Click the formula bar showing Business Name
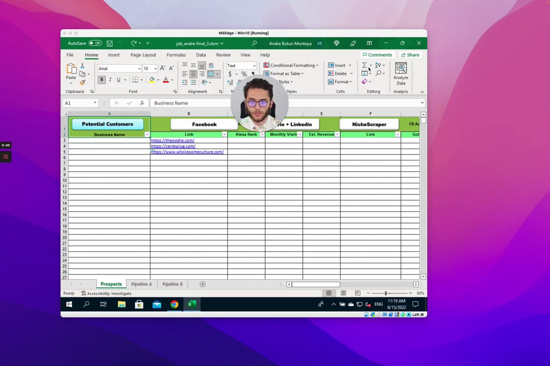The width and height of the screenshot is (550, 366). pyautogui.click(x=287, y=103)
